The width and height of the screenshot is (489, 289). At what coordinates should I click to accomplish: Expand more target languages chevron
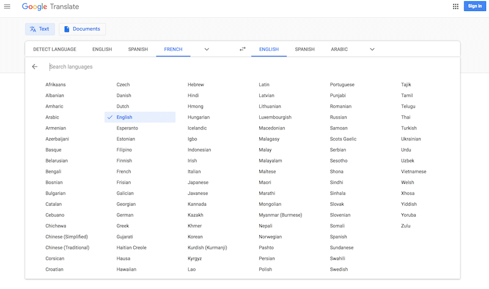coord(372,49)
